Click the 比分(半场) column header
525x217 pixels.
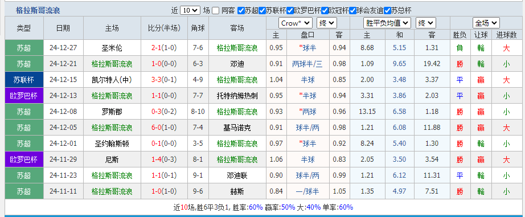pyautogui.click(x=164, y=28)
